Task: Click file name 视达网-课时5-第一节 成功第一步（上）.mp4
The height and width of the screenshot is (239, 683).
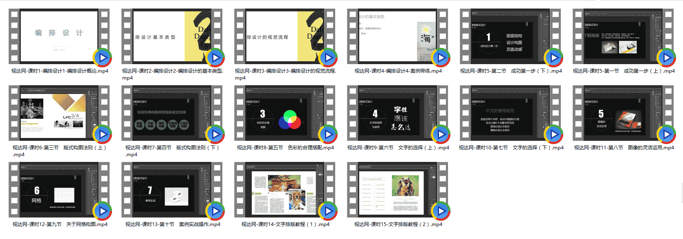Action: pos(624,71)
